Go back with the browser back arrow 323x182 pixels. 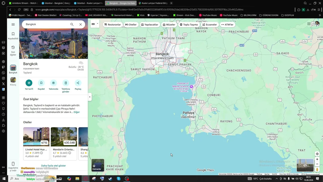[x=10, y=10]
